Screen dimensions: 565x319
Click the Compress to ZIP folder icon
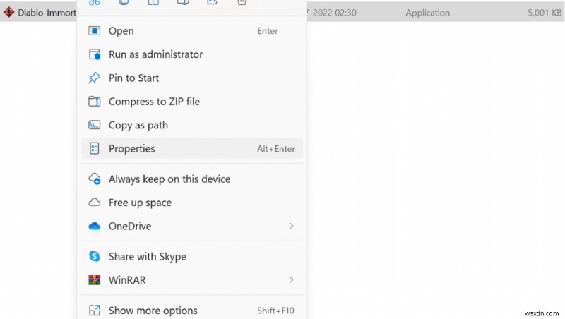pyautogui.click(x=94, y=102)
